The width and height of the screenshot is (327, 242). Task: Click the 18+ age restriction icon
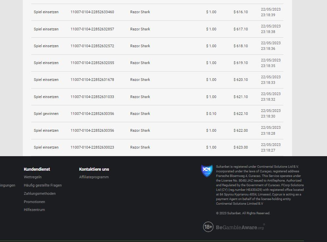coord(208,227)
